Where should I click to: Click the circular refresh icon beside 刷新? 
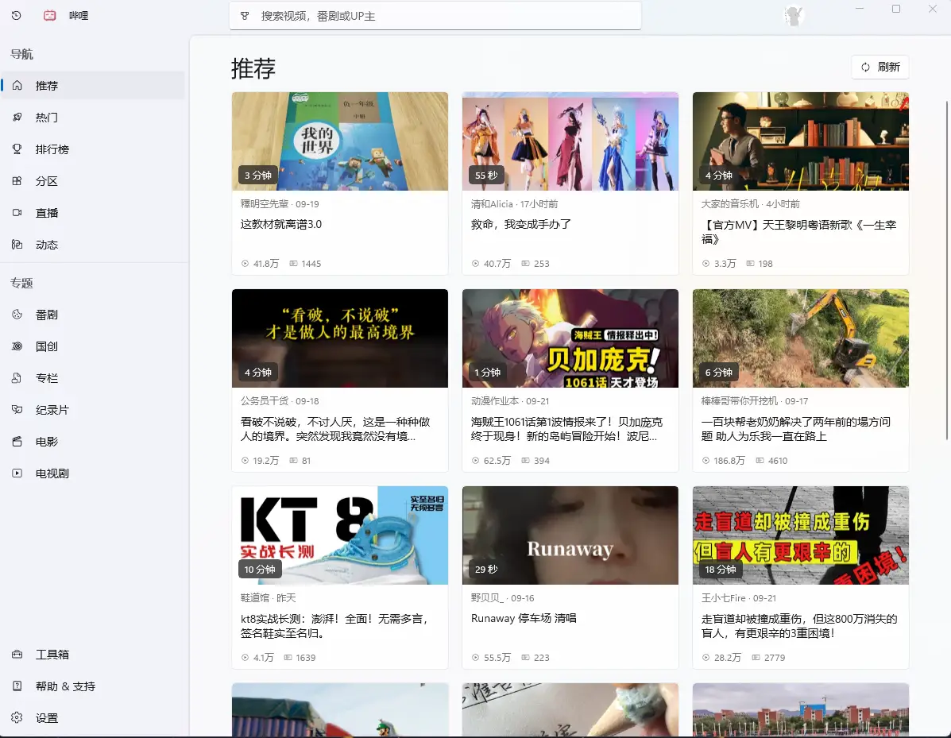[865, 68]
